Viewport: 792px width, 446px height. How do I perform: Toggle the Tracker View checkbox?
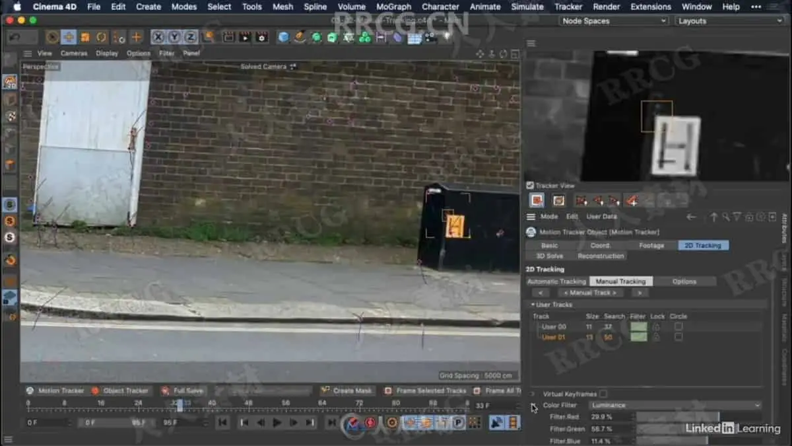point(530,186)
